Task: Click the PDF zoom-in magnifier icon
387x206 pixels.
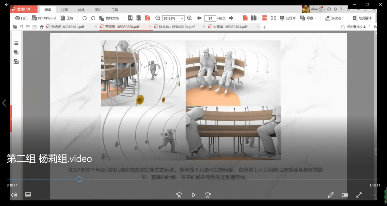Action: 190,18
